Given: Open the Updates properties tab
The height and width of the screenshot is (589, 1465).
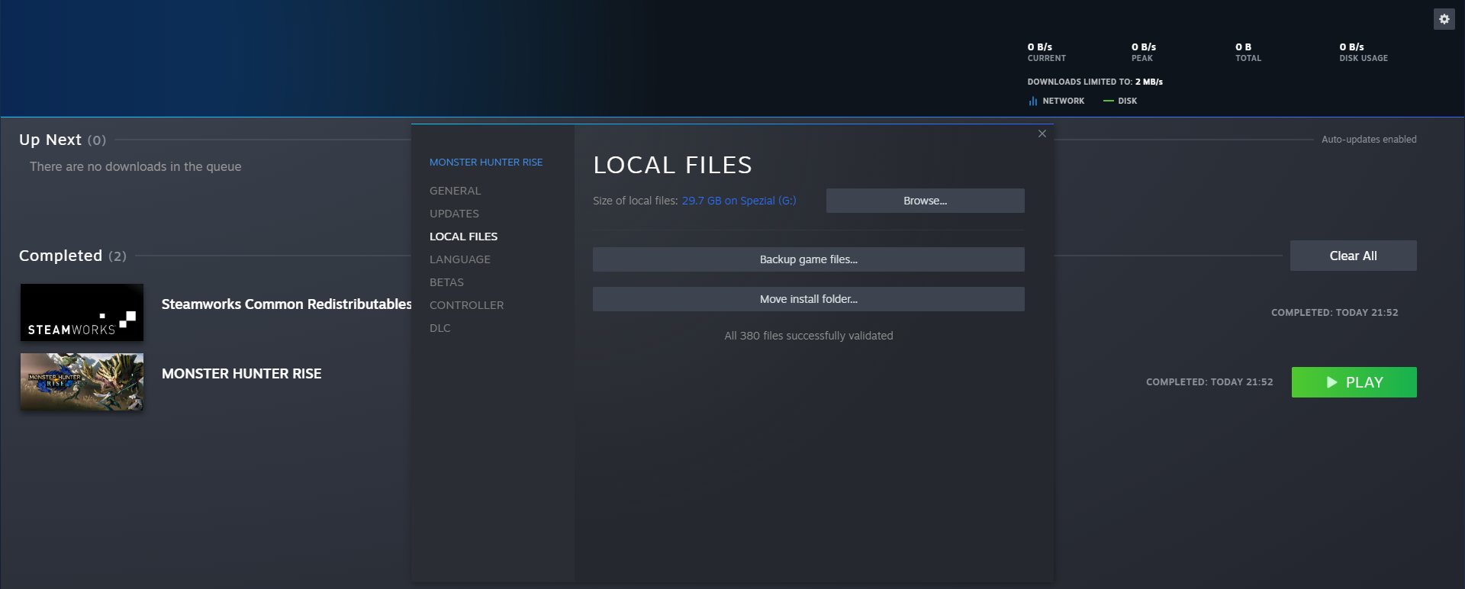Looking at the screenshot, I should (x=454, y=214).
